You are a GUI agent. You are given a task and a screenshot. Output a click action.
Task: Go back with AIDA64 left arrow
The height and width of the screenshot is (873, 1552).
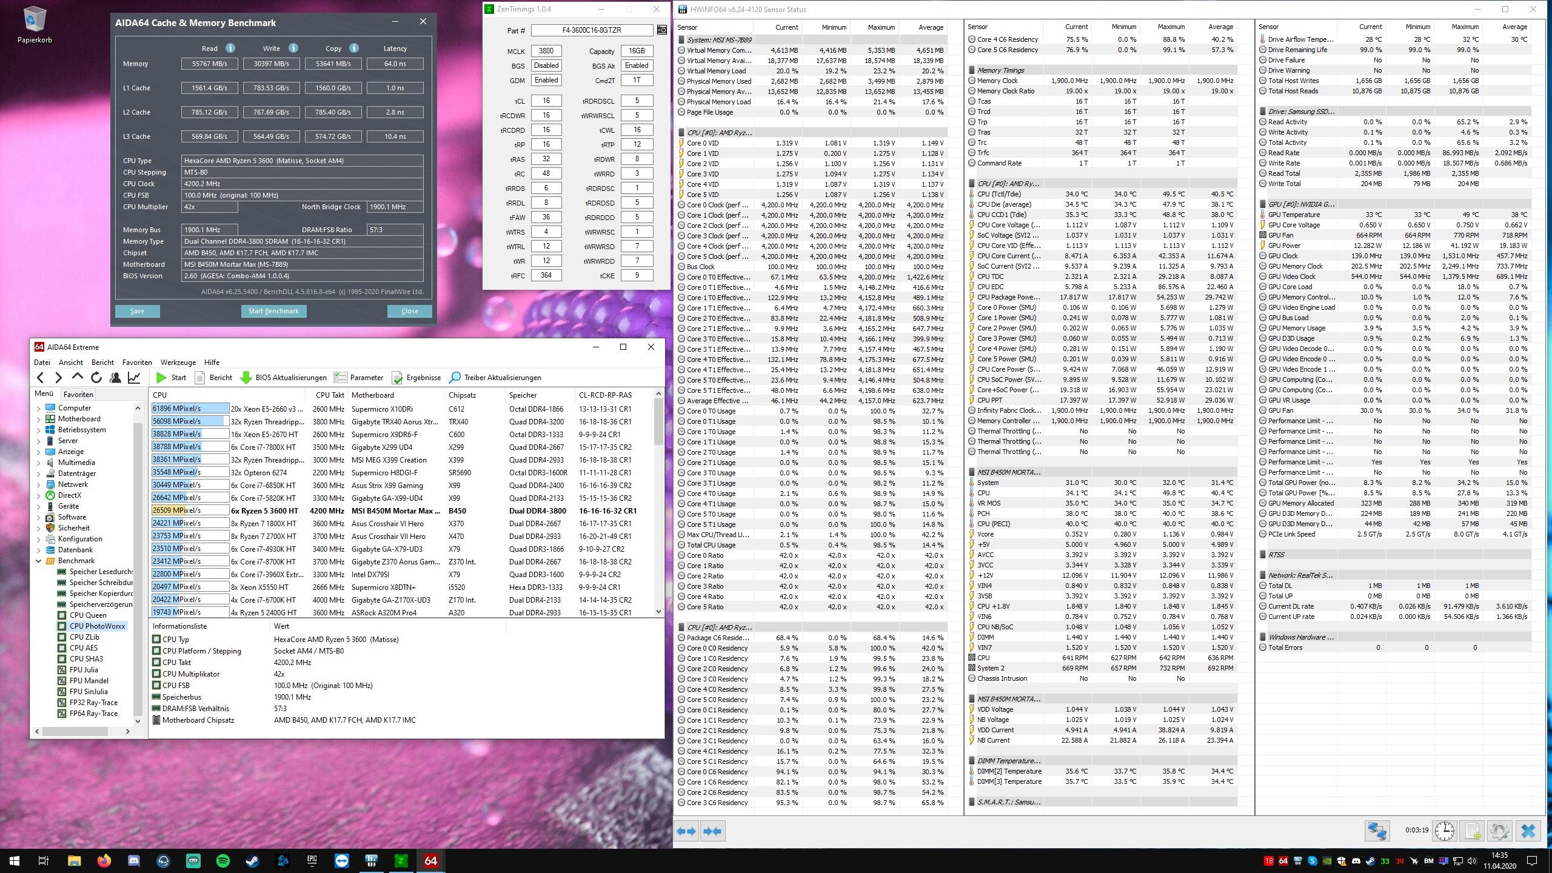coord(41,378)
